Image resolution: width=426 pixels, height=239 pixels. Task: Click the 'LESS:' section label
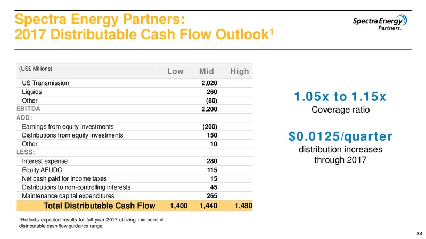[x=25, y=152]
